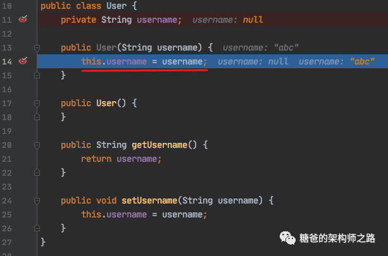Click the inline debug hint username: "abc" on line 13
This screenshot has width=388, height=256.
(x=260, y=47)
